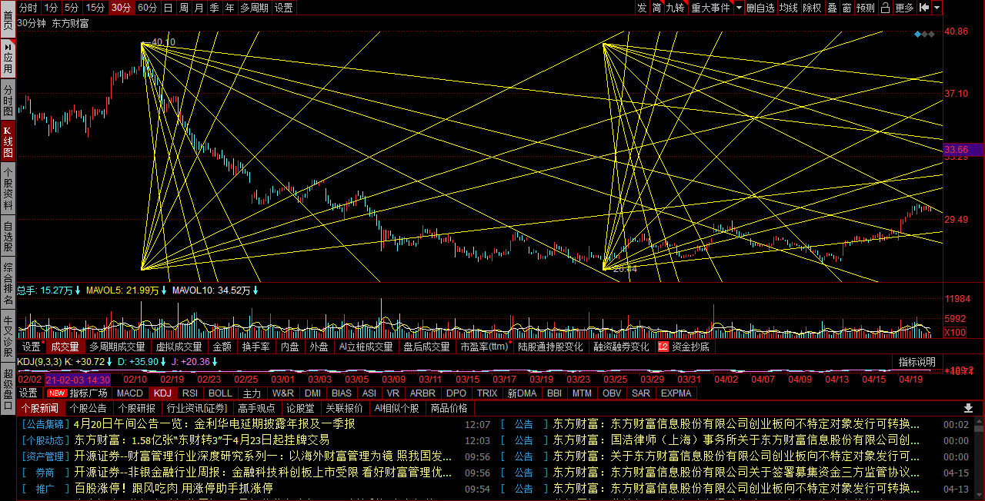Open dropdown arrow beside 重大事件
The height and width of the screenshot is (501, 985).
pyautogui.click(x=739, y=8)
